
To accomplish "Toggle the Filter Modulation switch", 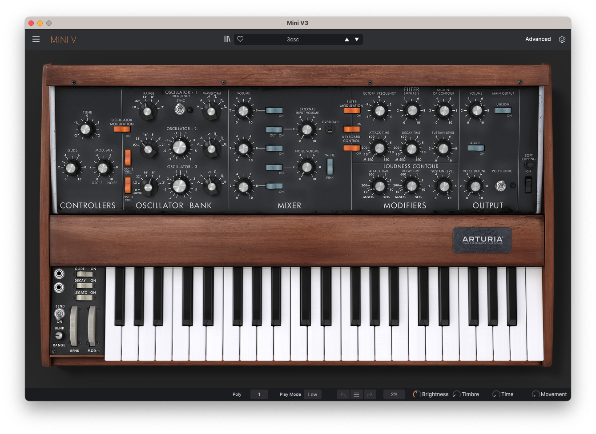I will 351,110.
